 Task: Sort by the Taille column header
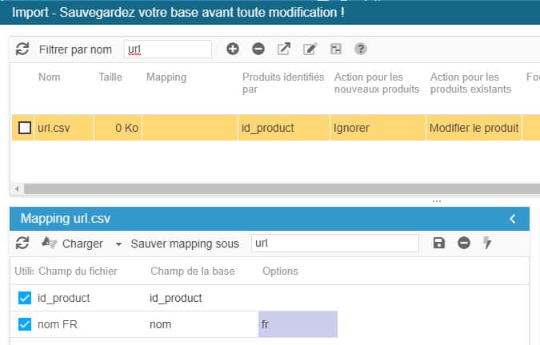point(110,77)
